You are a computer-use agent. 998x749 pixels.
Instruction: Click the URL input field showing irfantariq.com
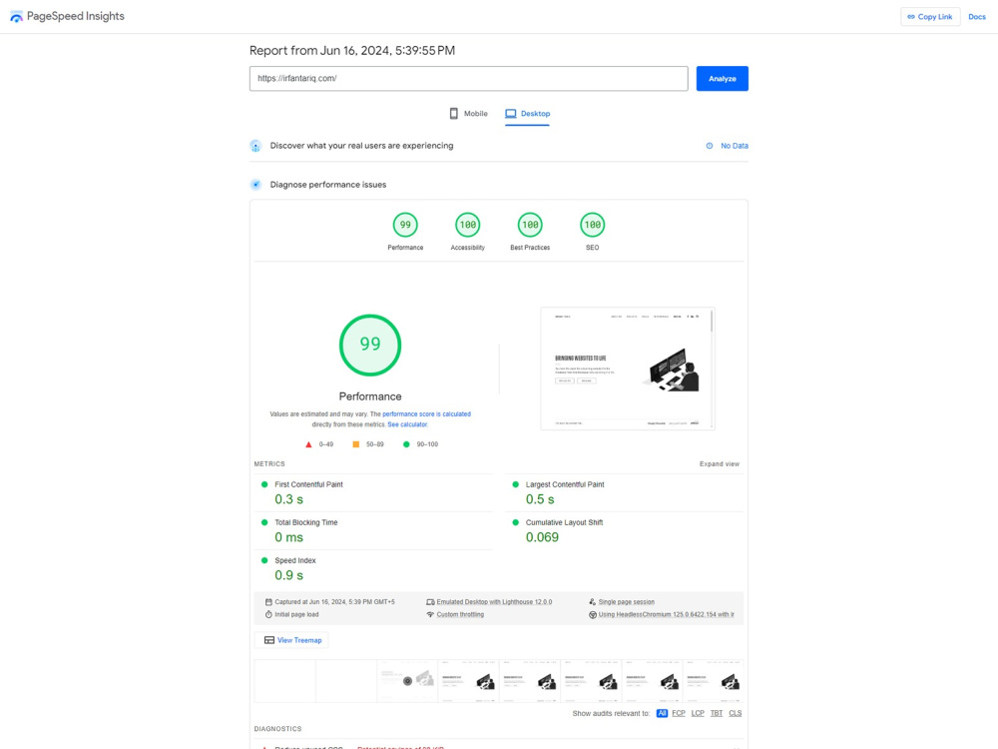pos(468,78)
